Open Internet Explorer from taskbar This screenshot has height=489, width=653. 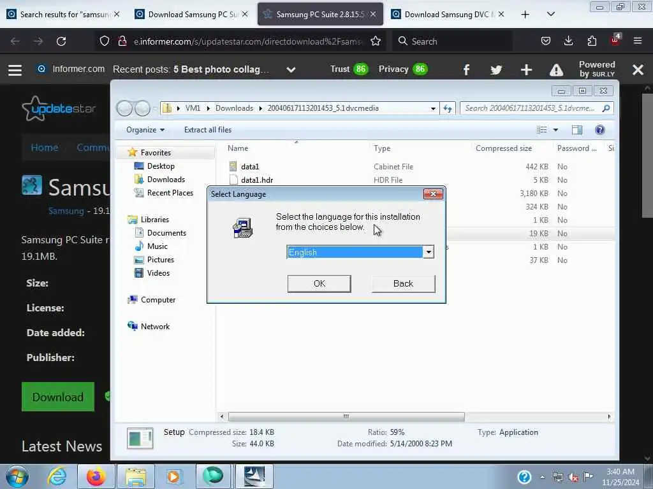tap(57, 476)
